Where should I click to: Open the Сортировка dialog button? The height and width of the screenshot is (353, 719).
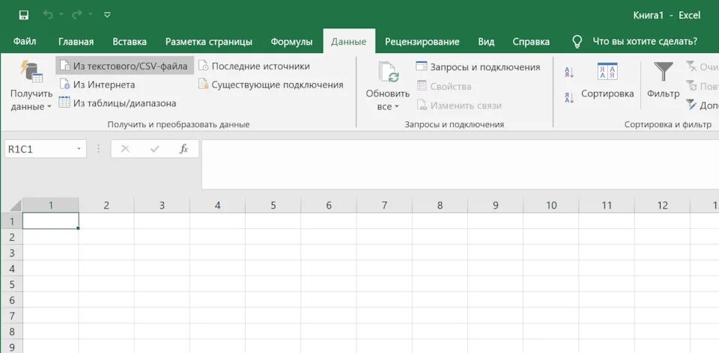point(607,82)
